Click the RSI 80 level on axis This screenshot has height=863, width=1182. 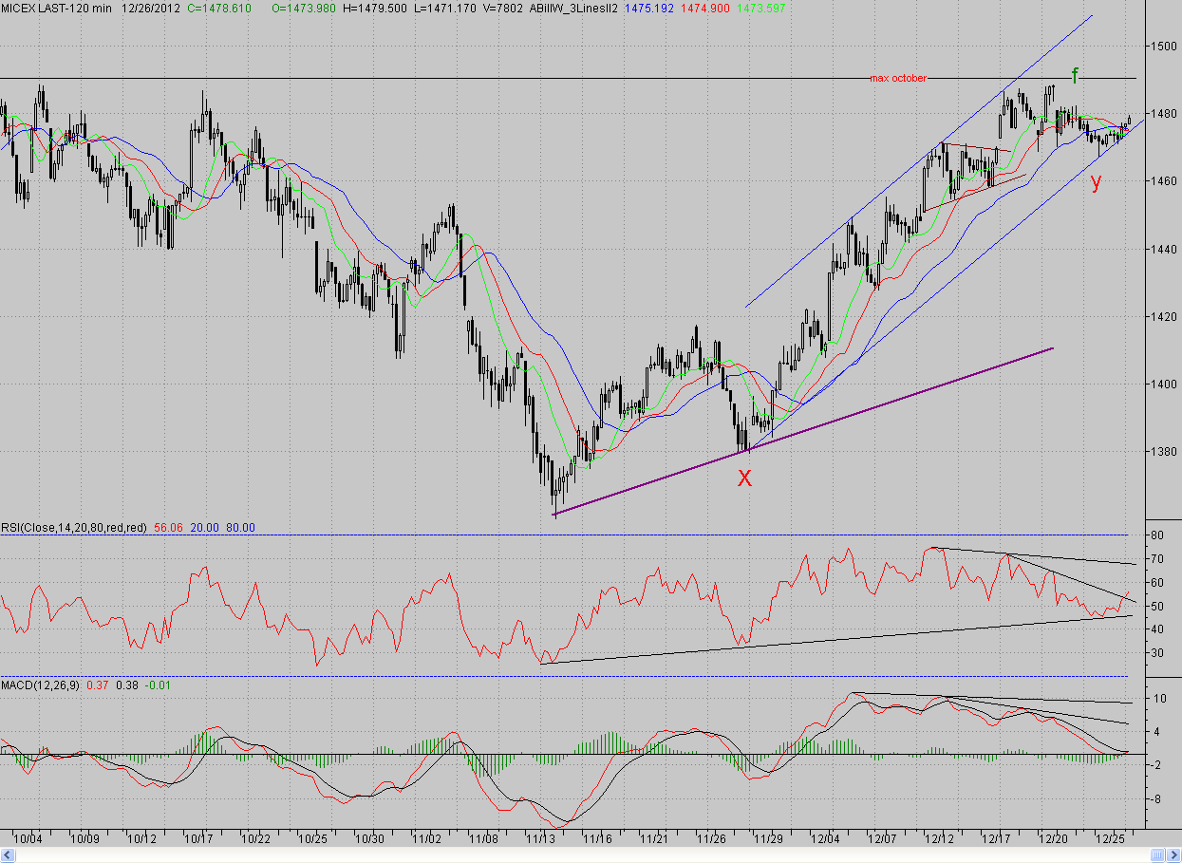click(1158, 535)
